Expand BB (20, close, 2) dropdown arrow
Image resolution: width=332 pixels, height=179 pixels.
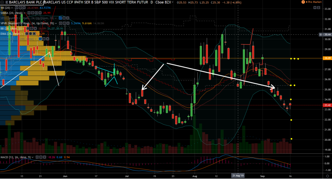(x=23, y=29)
